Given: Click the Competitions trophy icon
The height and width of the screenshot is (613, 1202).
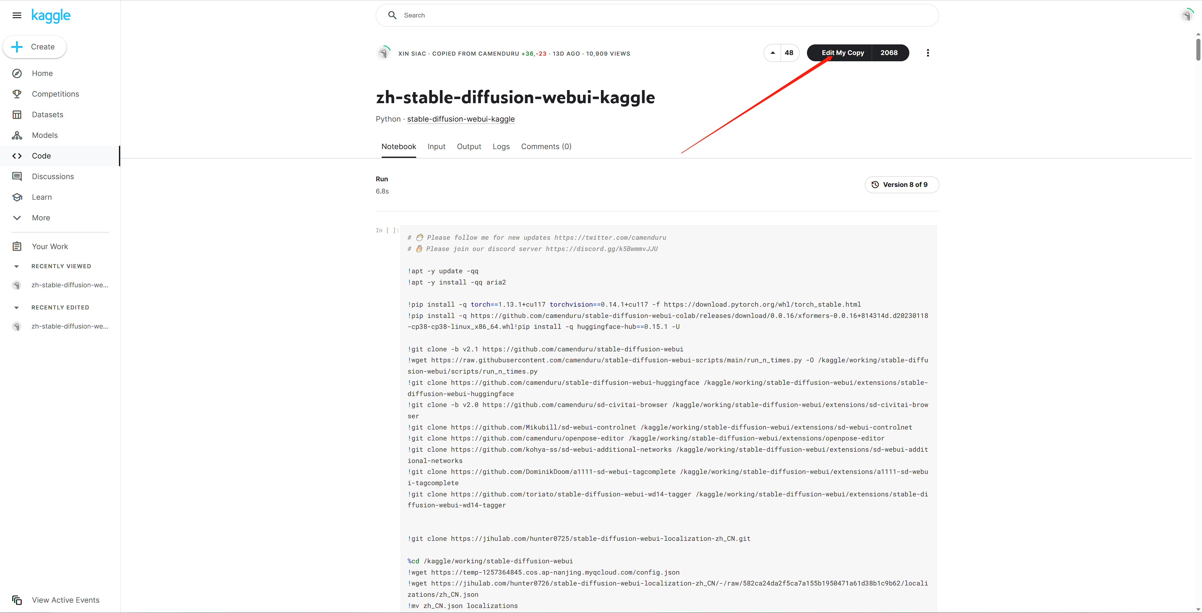Looking at the screenshot, I should coord(17,94).
